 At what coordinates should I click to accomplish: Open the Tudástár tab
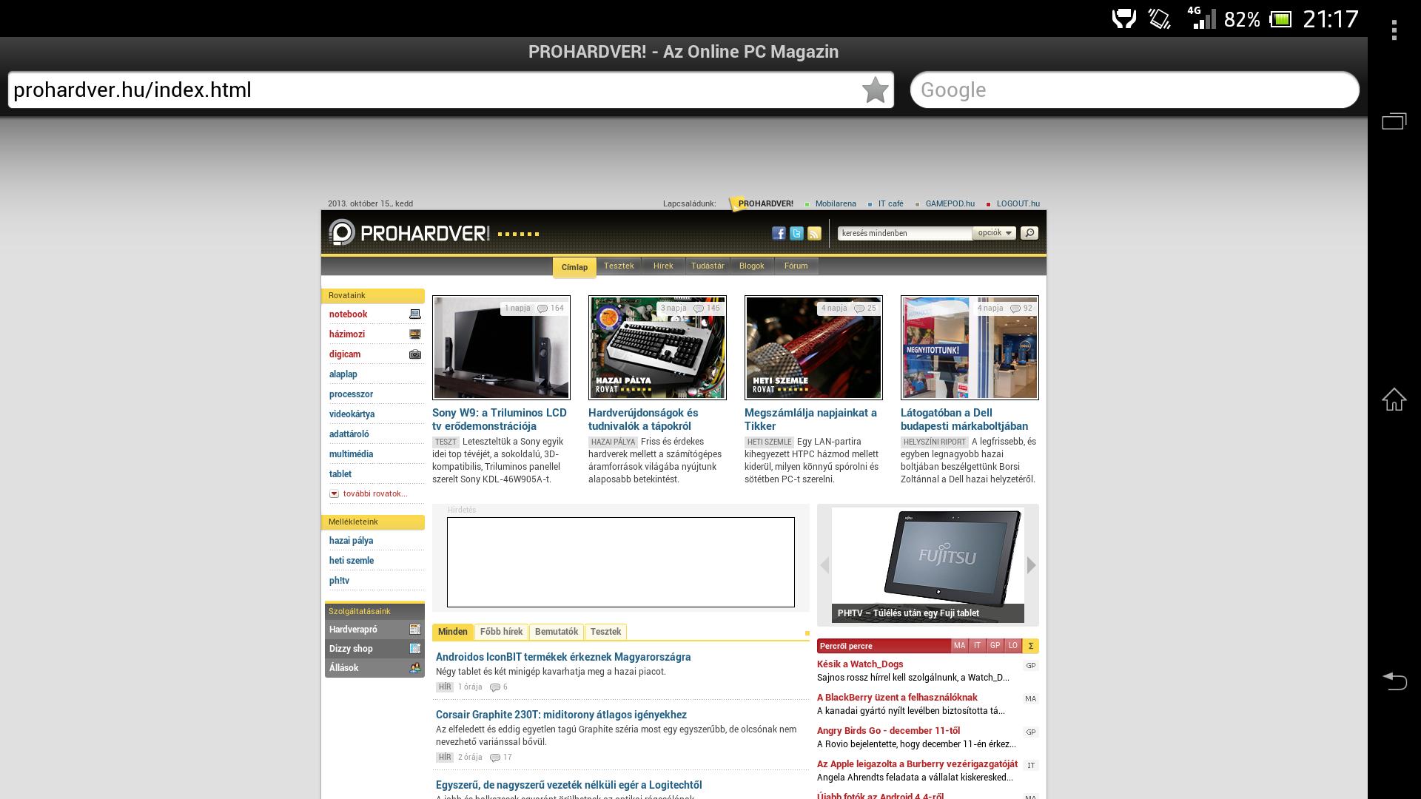pos(708,266)
